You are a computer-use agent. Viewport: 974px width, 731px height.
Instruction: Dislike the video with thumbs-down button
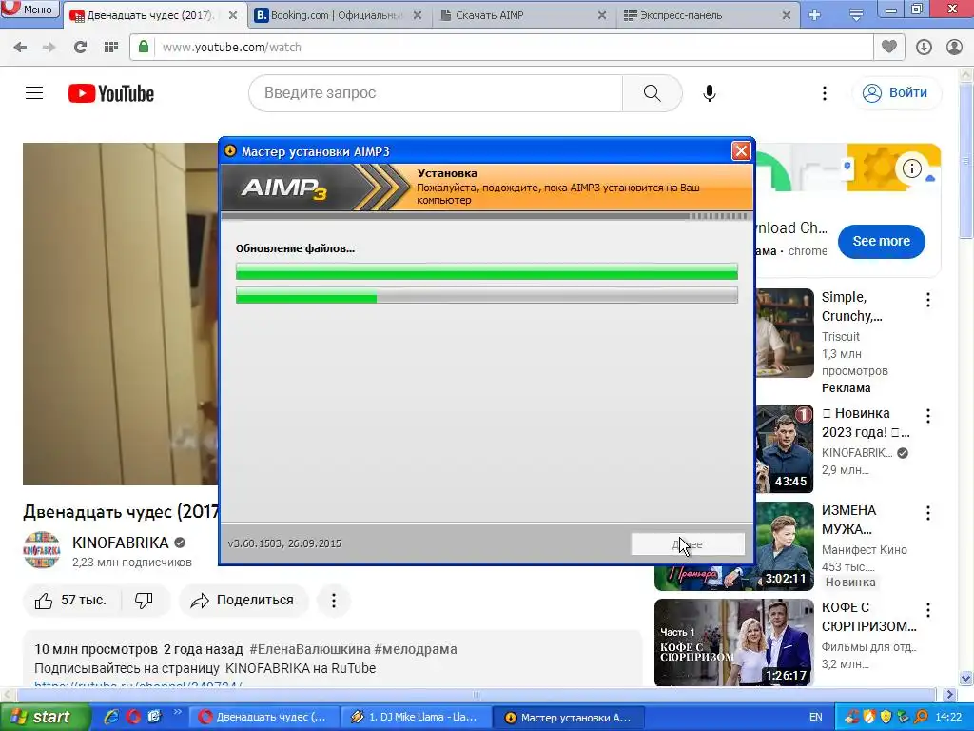(x=145, y=601)
